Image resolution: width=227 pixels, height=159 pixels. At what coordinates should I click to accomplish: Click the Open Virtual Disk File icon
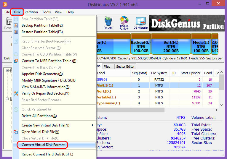pos(16,132)
